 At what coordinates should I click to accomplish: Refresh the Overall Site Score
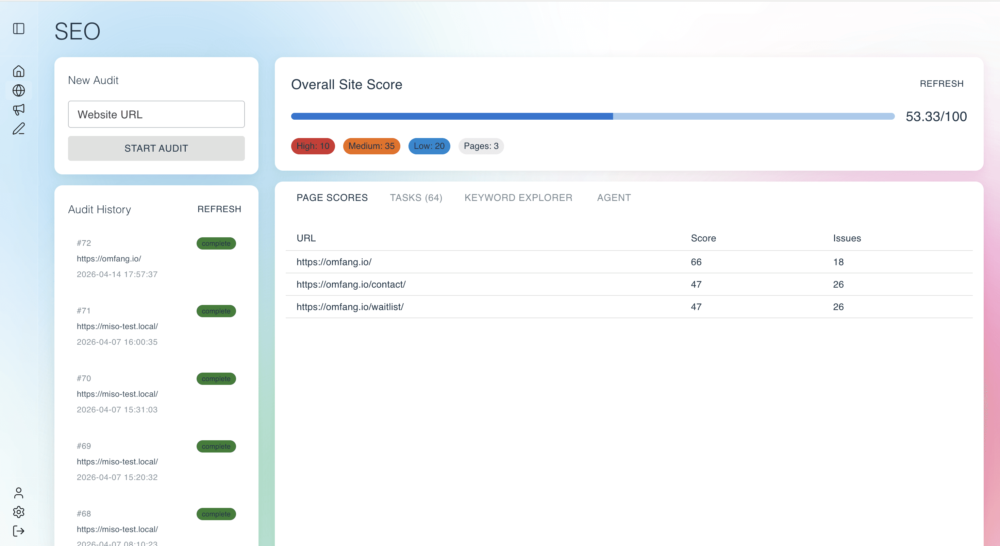[942, 83]
